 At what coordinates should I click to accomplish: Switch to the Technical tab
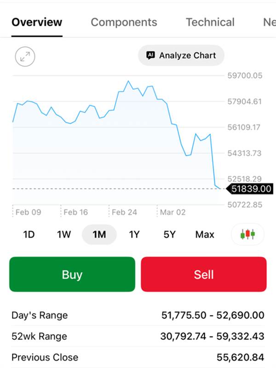tap(210, 22)
